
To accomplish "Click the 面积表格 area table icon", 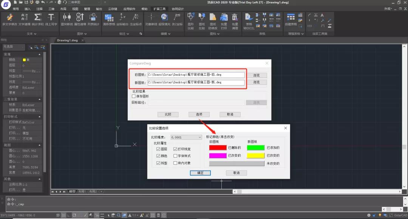I will click(x=109, y=19).
